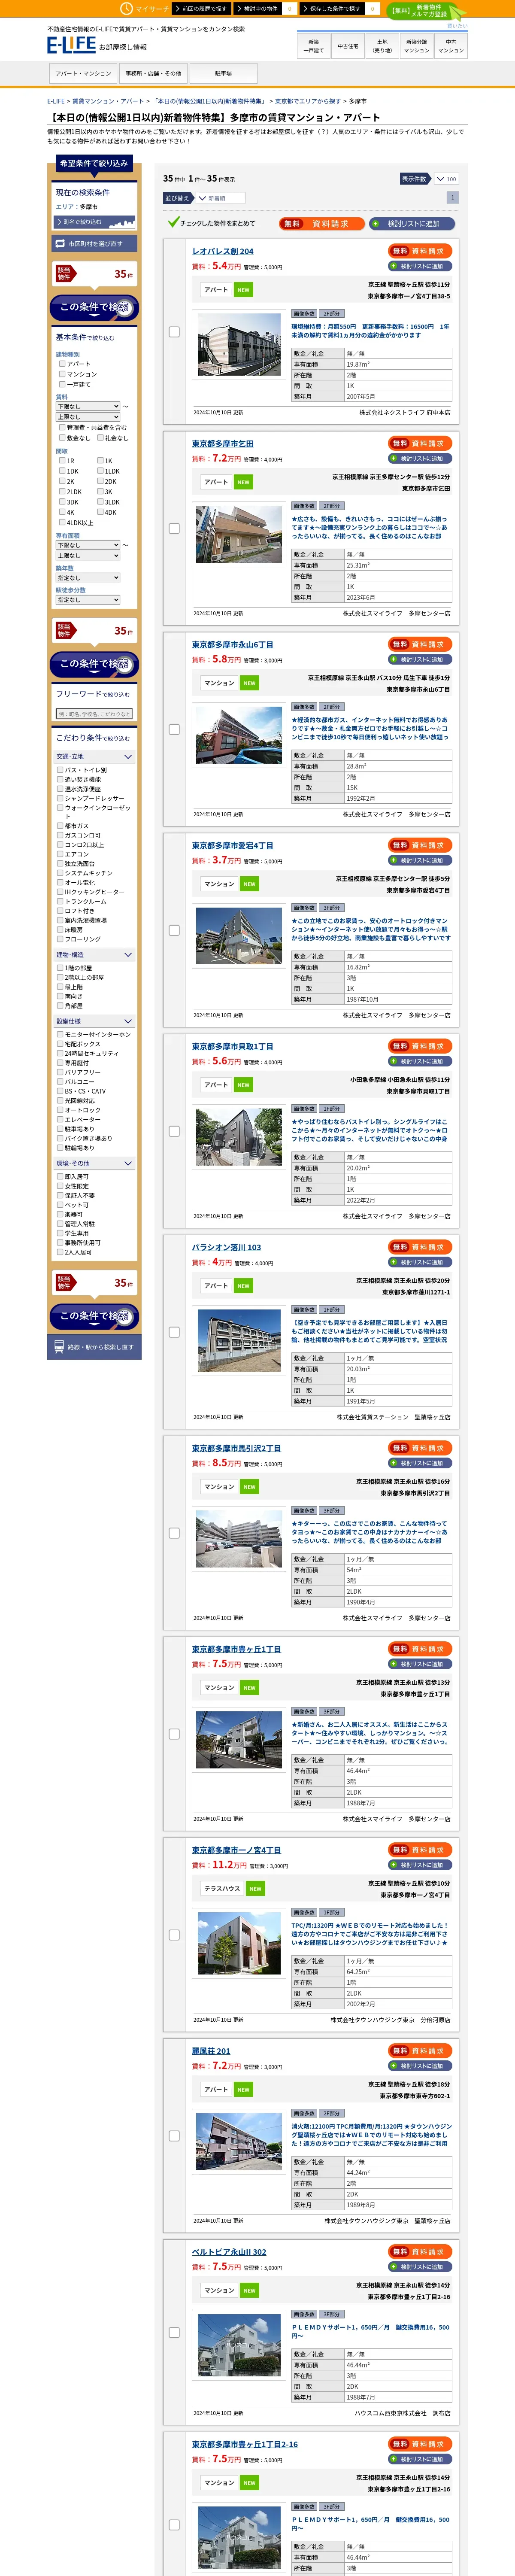Viewport: 515px width, 2576px height.
Task: Open 表示件数 100 dropdown
Action: [445, 179]
